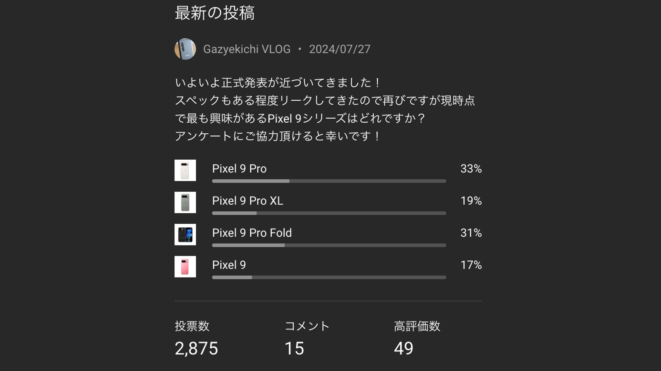
Task: Click the Pixel 9 Pro Fold result bar
Action: coord(329,245)
